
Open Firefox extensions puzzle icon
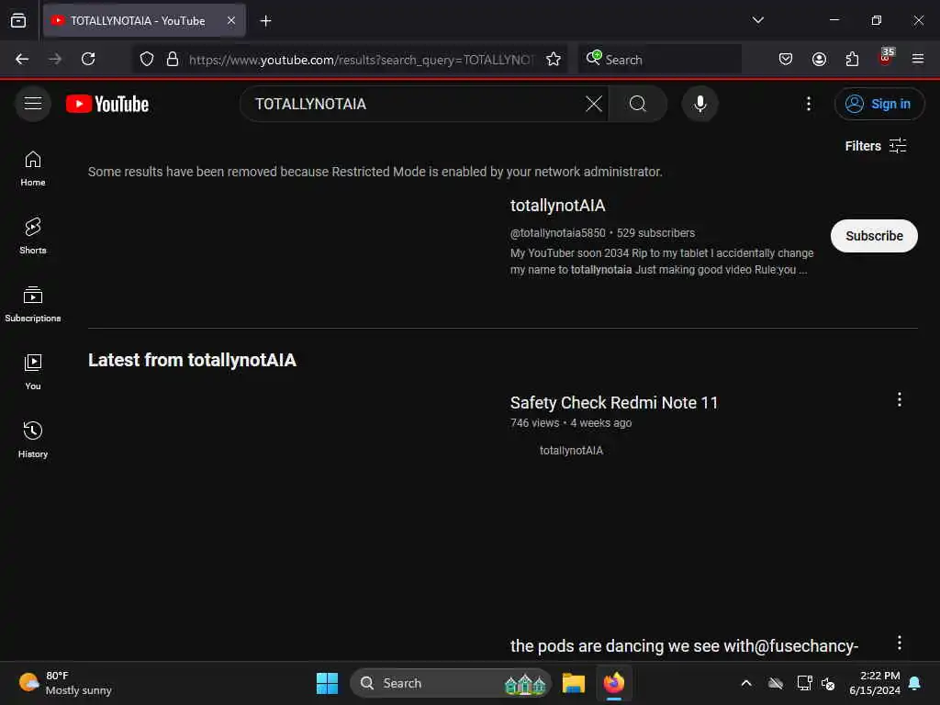[x=852, y=59]
